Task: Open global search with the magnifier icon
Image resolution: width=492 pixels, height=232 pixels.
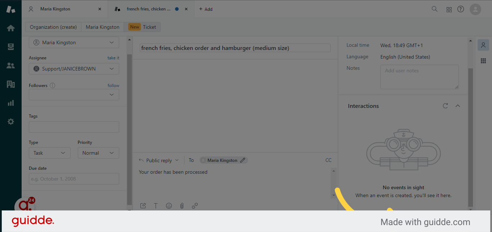Action: coord(434,9)
